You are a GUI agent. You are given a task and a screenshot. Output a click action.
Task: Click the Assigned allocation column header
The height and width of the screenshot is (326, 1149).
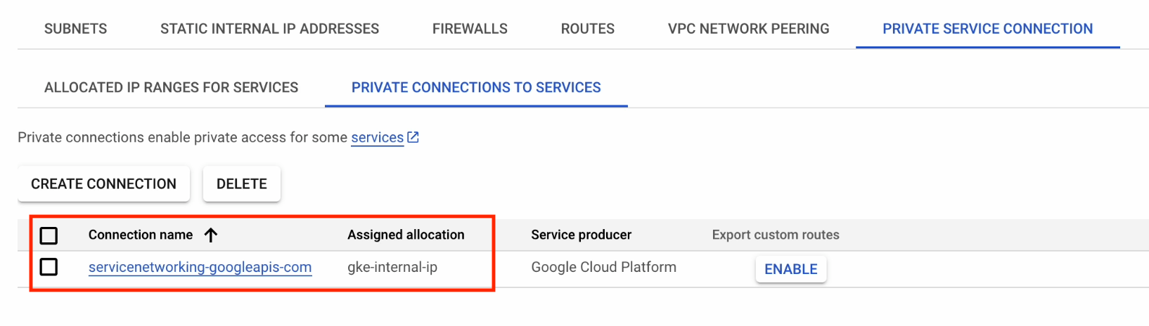[x=406, y=235]
